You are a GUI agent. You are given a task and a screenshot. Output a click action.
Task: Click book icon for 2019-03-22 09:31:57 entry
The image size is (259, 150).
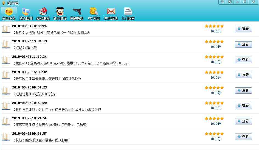click(6, 137)
